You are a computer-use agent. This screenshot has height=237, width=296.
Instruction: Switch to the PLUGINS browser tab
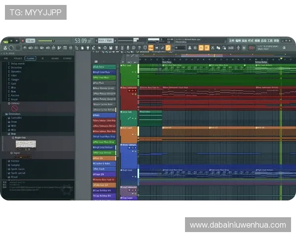click(x=31, y=58)
